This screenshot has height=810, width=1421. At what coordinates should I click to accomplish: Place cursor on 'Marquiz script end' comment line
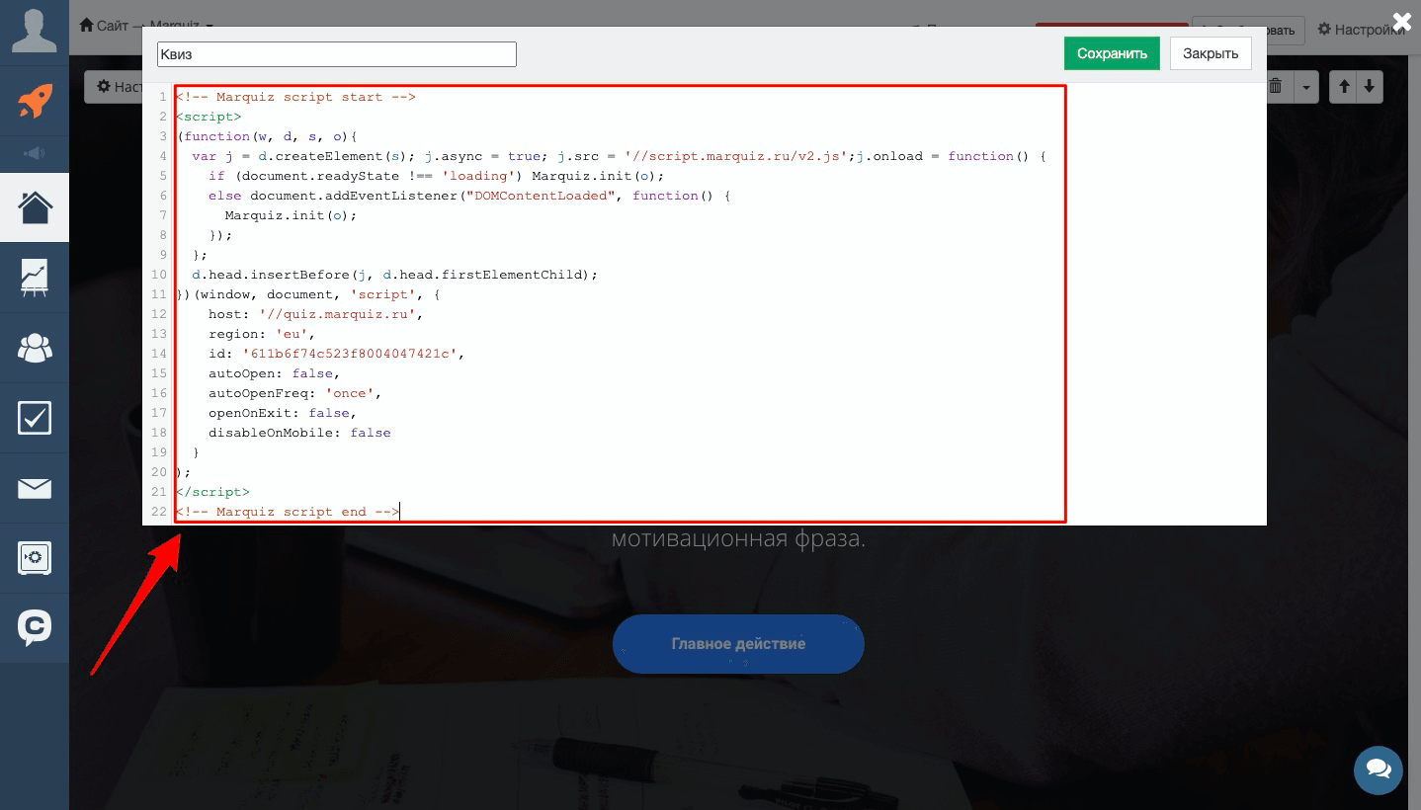[288, 512]
